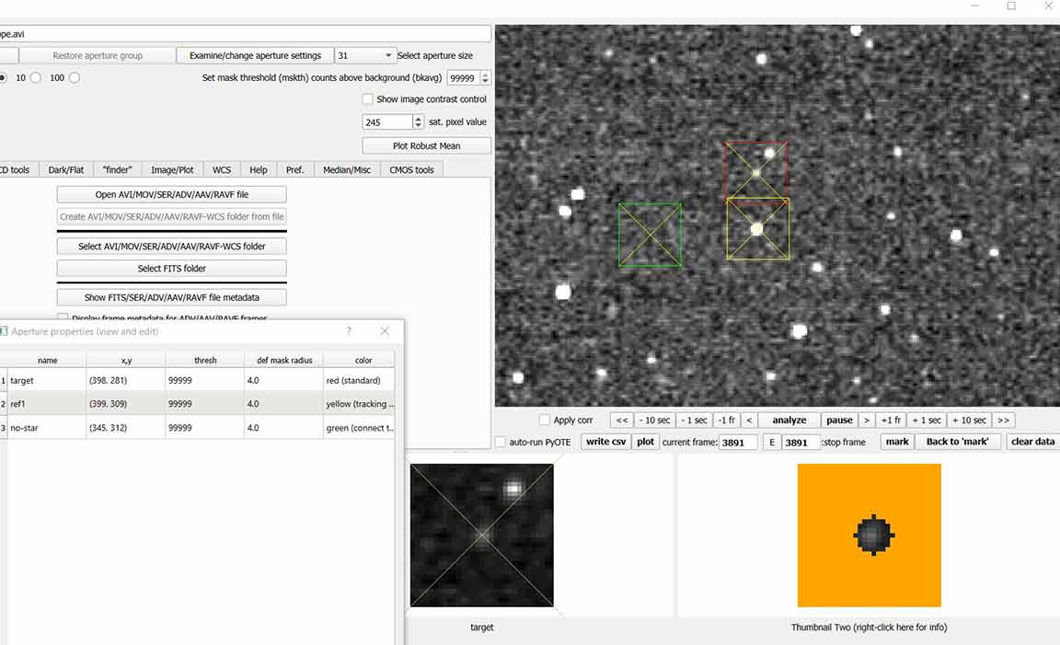This screenshot has height=645, width=1060.
Task: Switch to the Image/Plot tab
Action: point(172,169)
